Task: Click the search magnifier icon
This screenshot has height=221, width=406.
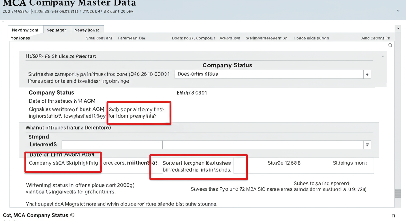Action: pyautogui.click(x=390, y=45)
